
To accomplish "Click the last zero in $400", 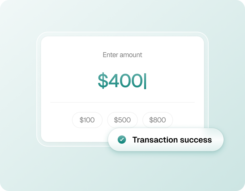I will click(137, 81).
